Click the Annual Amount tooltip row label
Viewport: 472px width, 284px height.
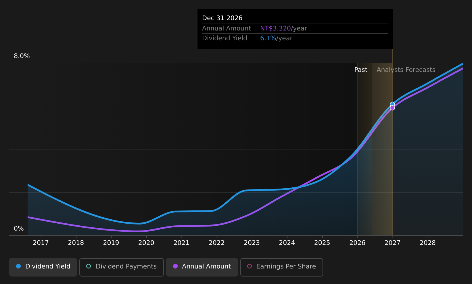[x=227, y=28]
